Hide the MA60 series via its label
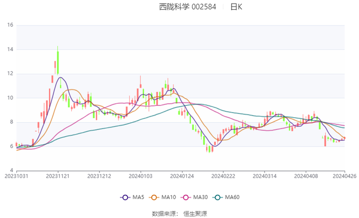Image resolution: width=359 pixels, height=218 pixels. tap(234, 197)
